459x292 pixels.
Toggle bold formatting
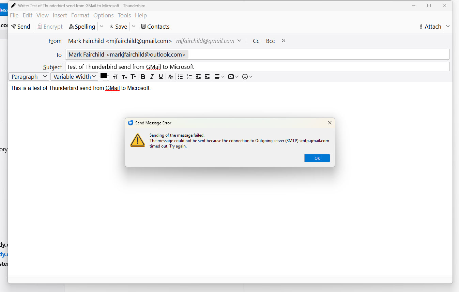pos(143,77)
